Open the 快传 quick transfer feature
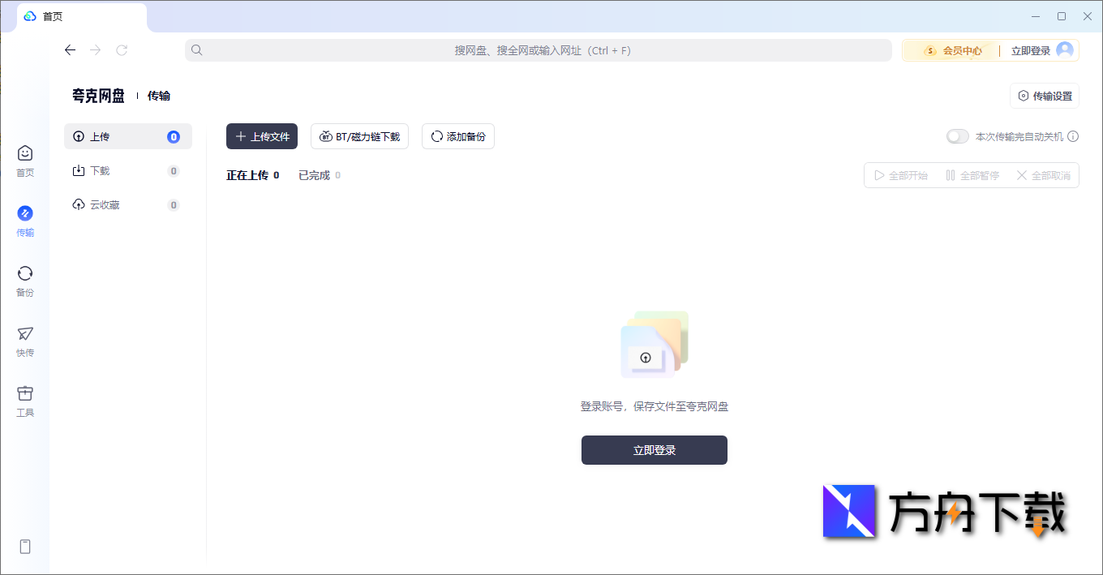This screenshot has height=575, width=1103. [x=25, y=339]
